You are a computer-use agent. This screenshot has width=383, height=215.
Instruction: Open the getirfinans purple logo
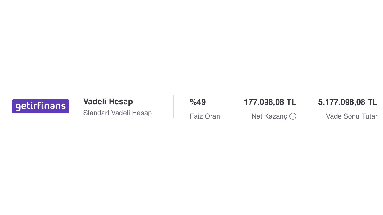click(40, 106)
